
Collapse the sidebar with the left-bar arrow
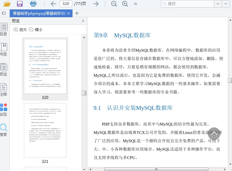(3, 13)
